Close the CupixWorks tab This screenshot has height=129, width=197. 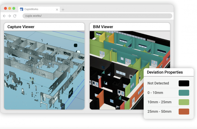tap(57, 9)
